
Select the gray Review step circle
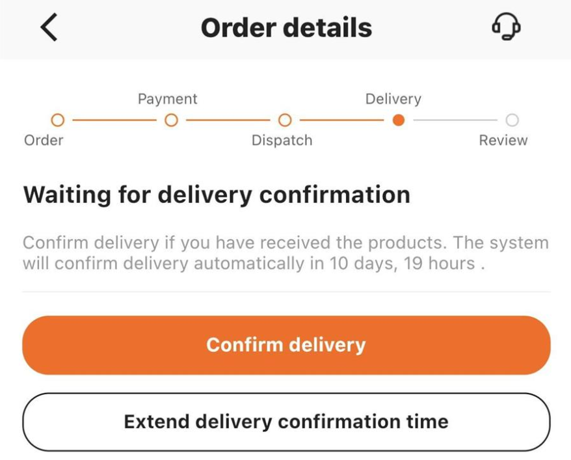point(512,120)
